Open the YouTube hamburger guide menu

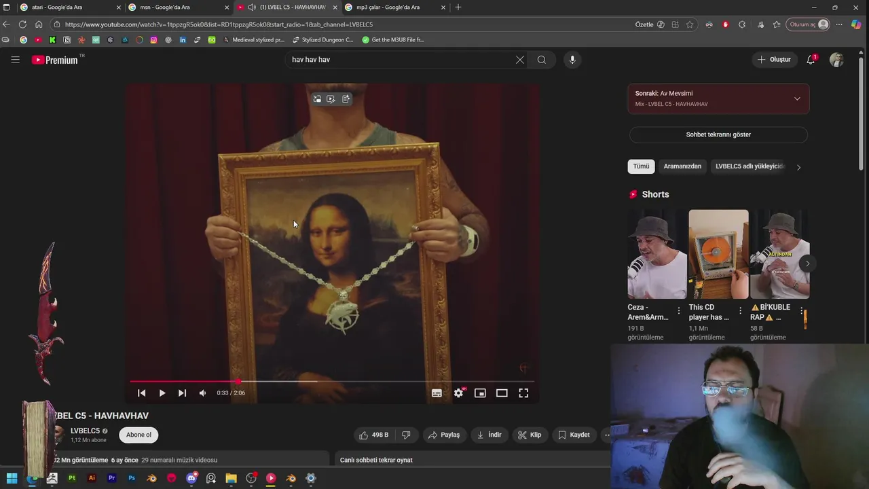click(15, 60)
